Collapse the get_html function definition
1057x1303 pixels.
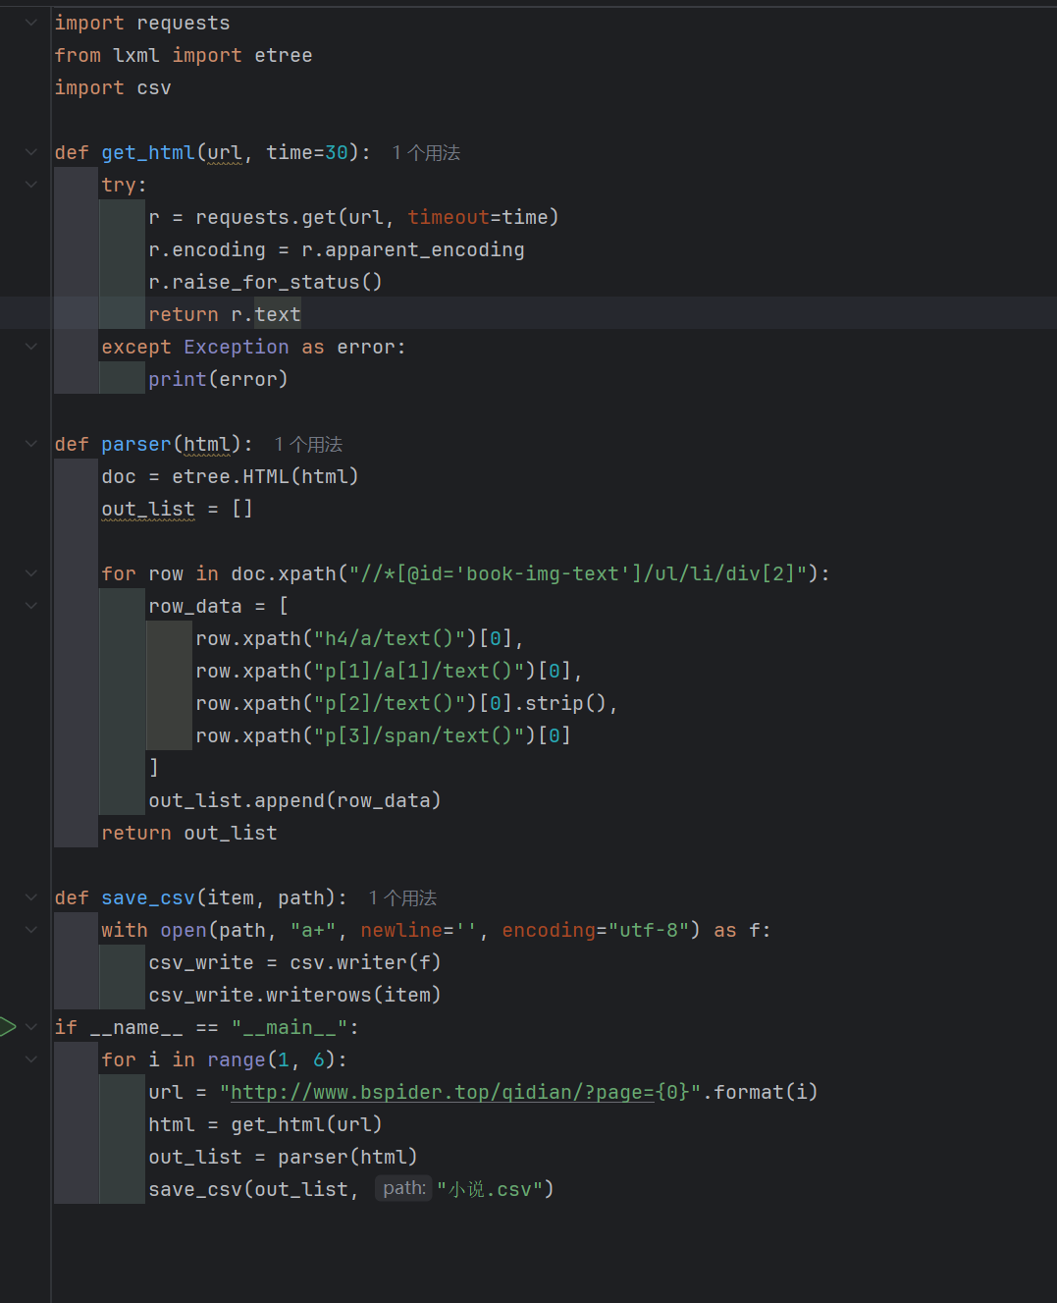pos(30,152)
